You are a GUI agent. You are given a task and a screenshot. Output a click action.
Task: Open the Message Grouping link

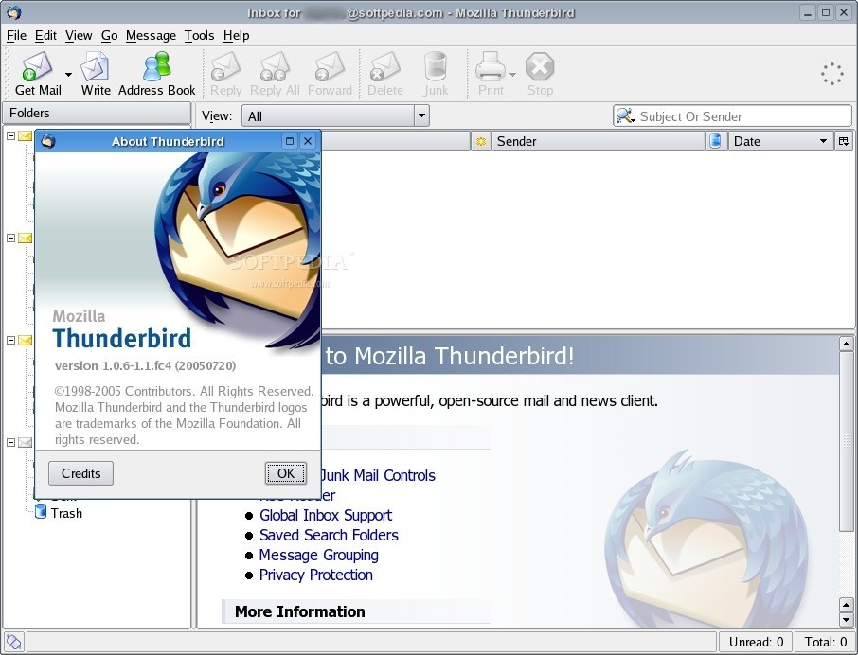click(318, 555)
